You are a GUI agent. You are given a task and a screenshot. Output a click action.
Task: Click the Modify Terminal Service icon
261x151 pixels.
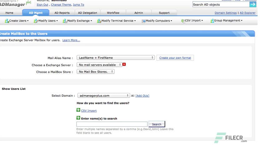(99, 21)
